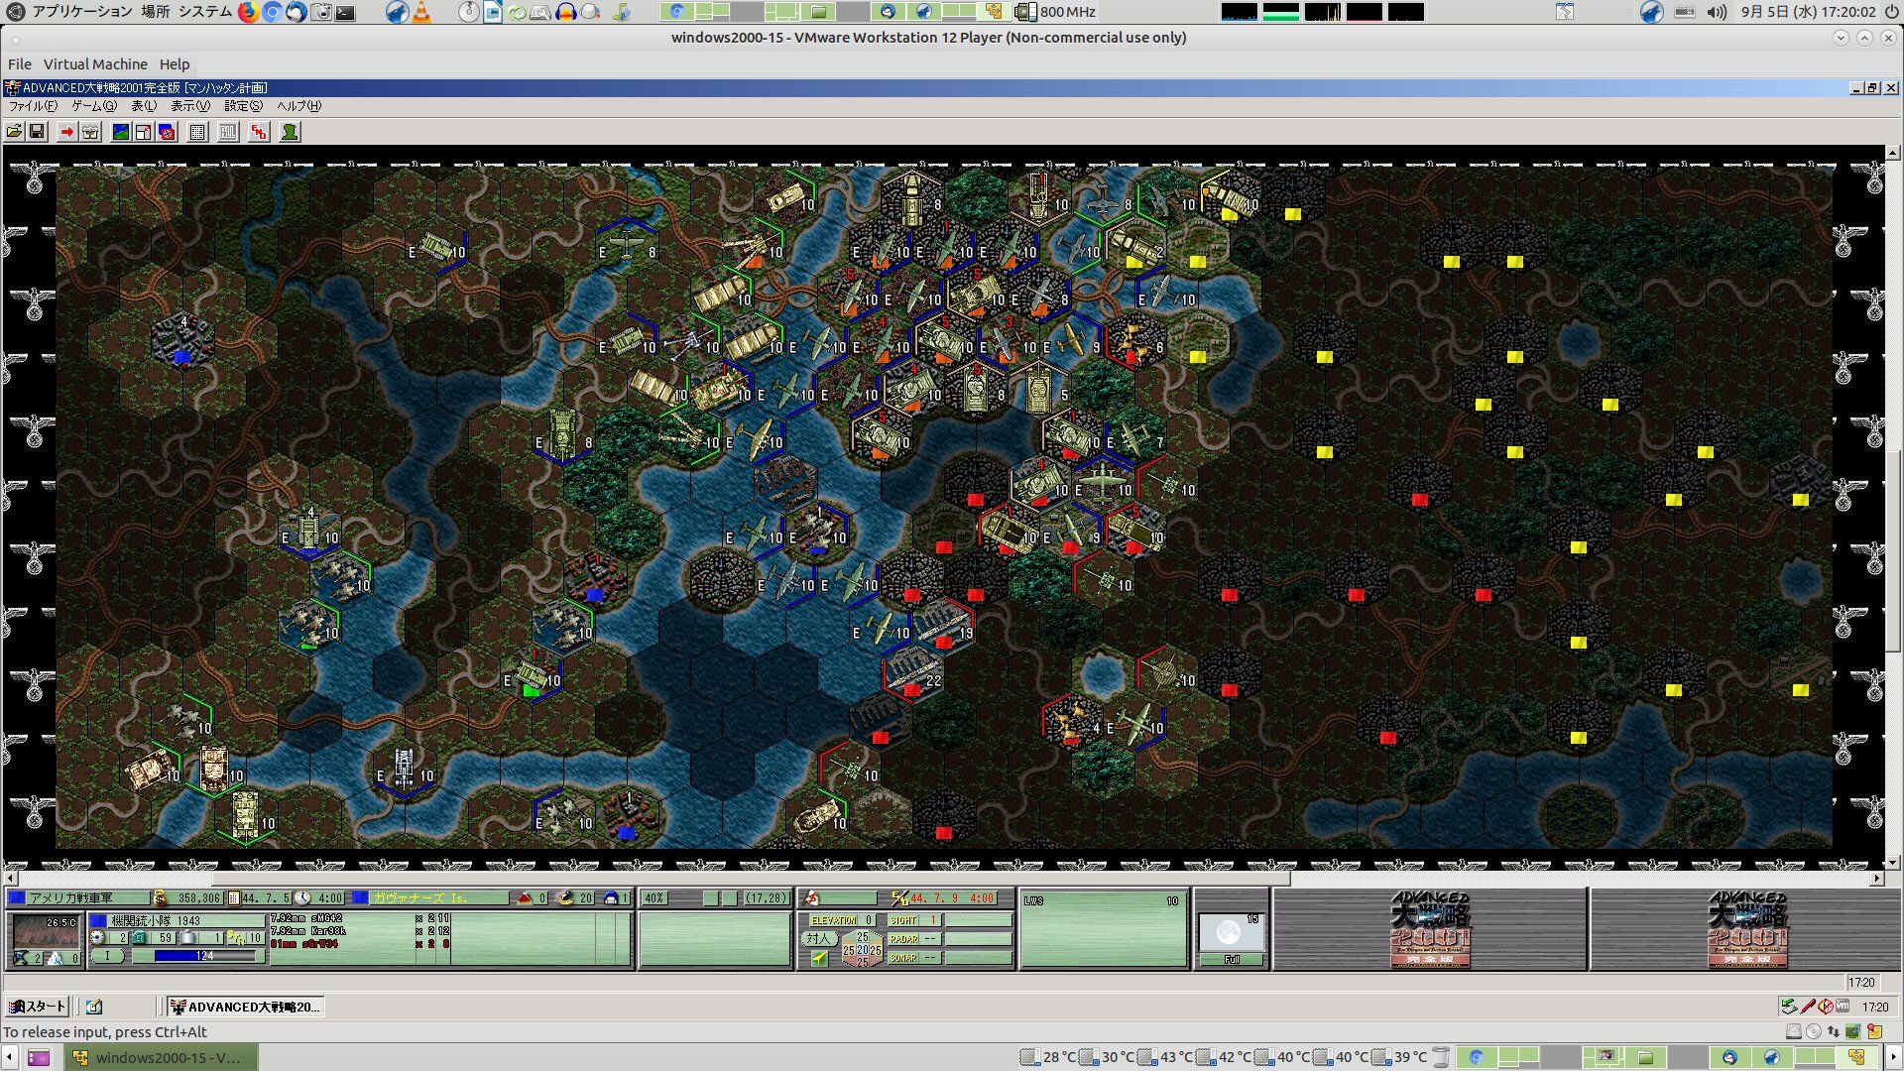Click the 40% zoom indicator
This screenshot has height=1071, width=1904.
[x=654, y=898]
